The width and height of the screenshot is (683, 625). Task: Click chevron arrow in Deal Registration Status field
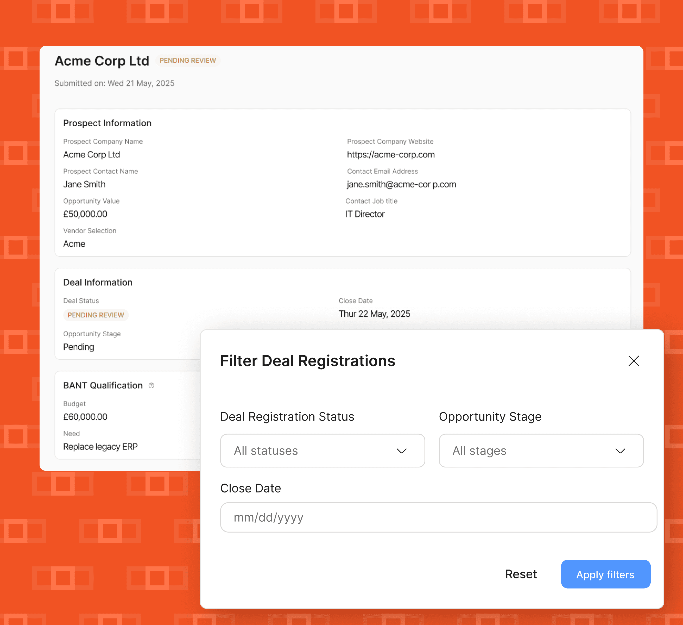point(401,451)
